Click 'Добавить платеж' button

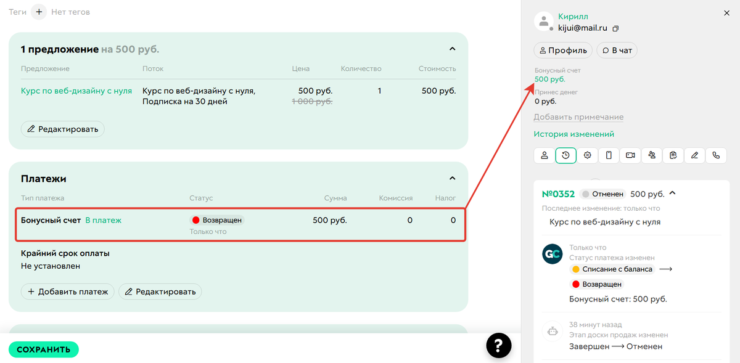68,292
